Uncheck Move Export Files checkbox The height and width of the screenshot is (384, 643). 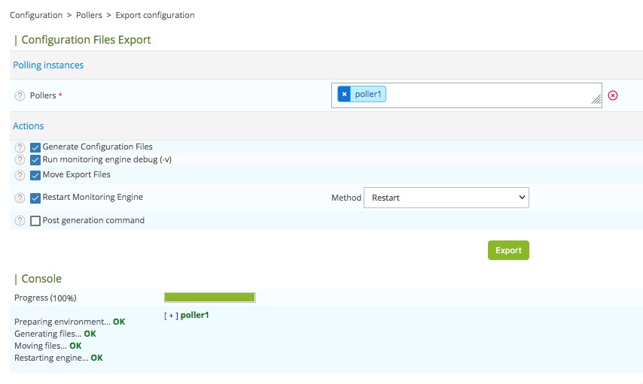[35, 175]
